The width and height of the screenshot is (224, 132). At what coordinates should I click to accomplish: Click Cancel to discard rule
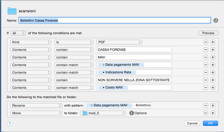point(192,124)
